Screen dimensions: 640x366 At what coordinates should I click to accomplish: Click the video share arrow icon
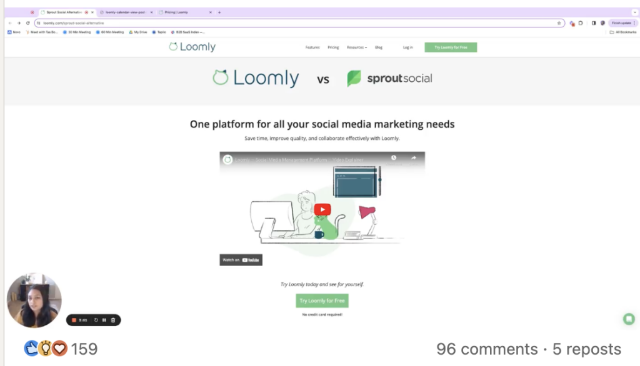[x=414, y=158]
